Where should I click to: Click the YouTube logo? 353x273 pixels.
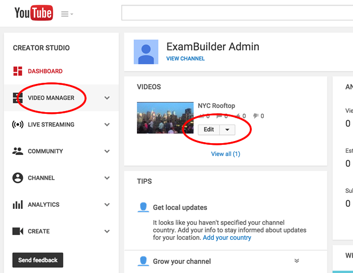coord(33,13)
